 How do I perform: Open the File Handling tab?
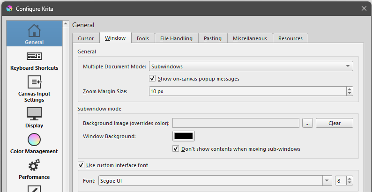point(176,38)
